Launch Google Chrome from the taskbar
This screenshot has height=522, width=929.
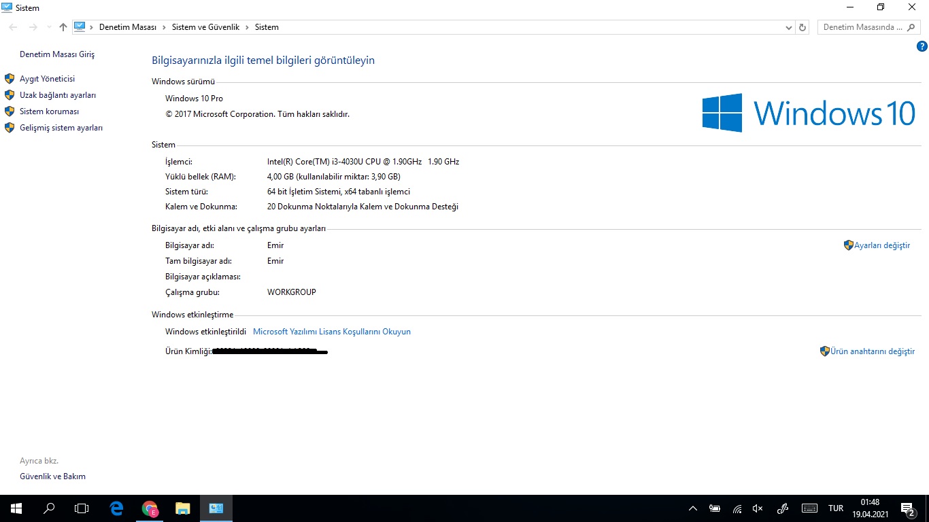coord(150,508)
